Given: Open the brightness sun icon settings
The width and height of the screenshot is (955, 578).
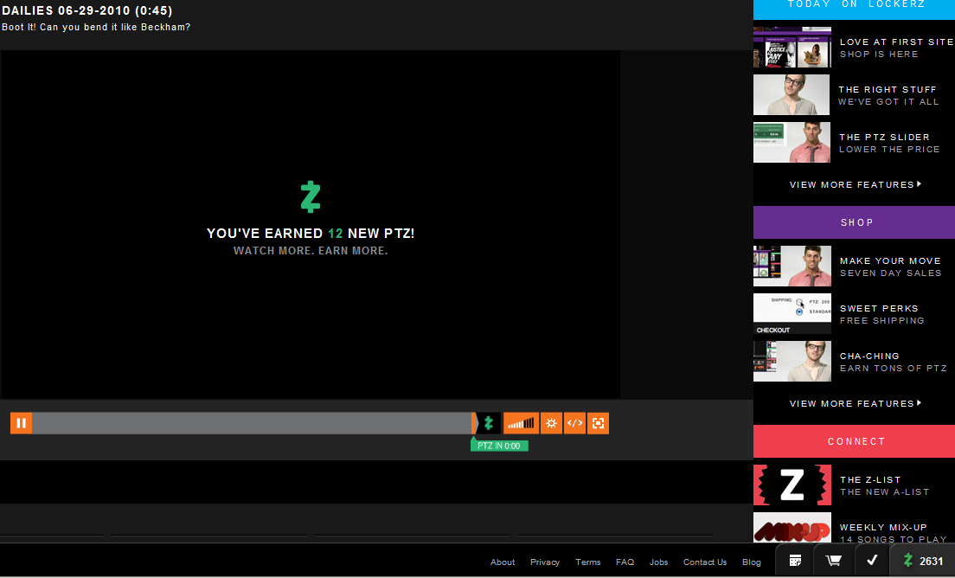Looking at the screenshot, I should (x=551, y=423).
